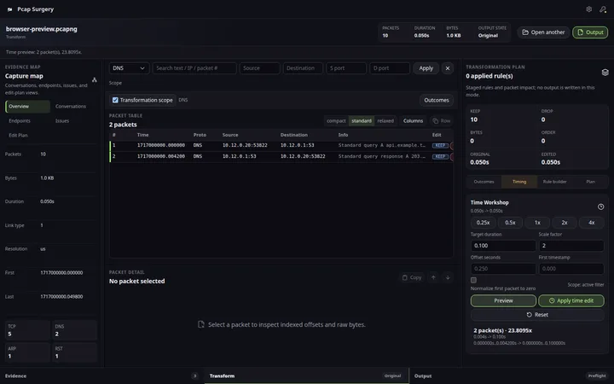Click the key icon in top bar
Image resolution: width=614 pixels, height=384 pixels.
click(x=603, y=9)
